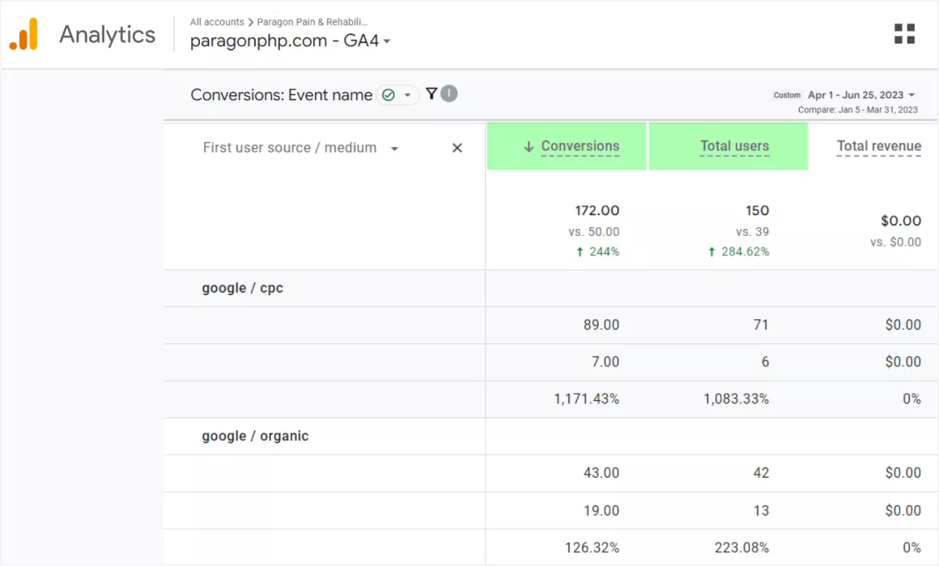Sort by the Total revenue column header

pos(878,146)
